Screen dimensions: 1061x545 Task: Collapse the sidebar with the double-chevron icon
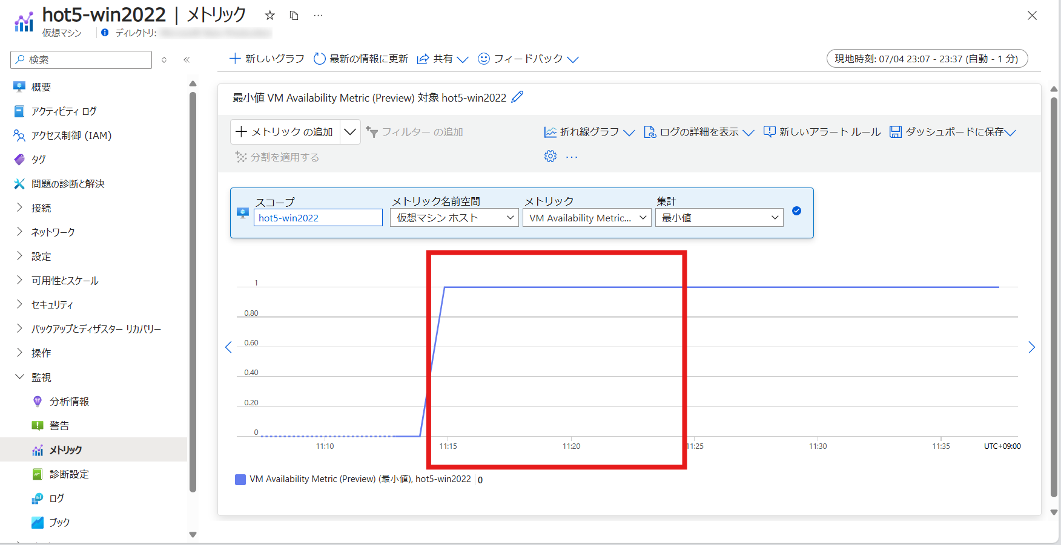[187, 59]
